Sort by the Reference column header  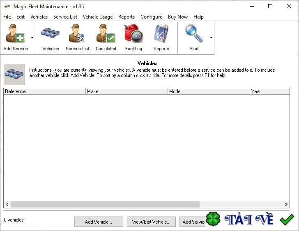44,91
